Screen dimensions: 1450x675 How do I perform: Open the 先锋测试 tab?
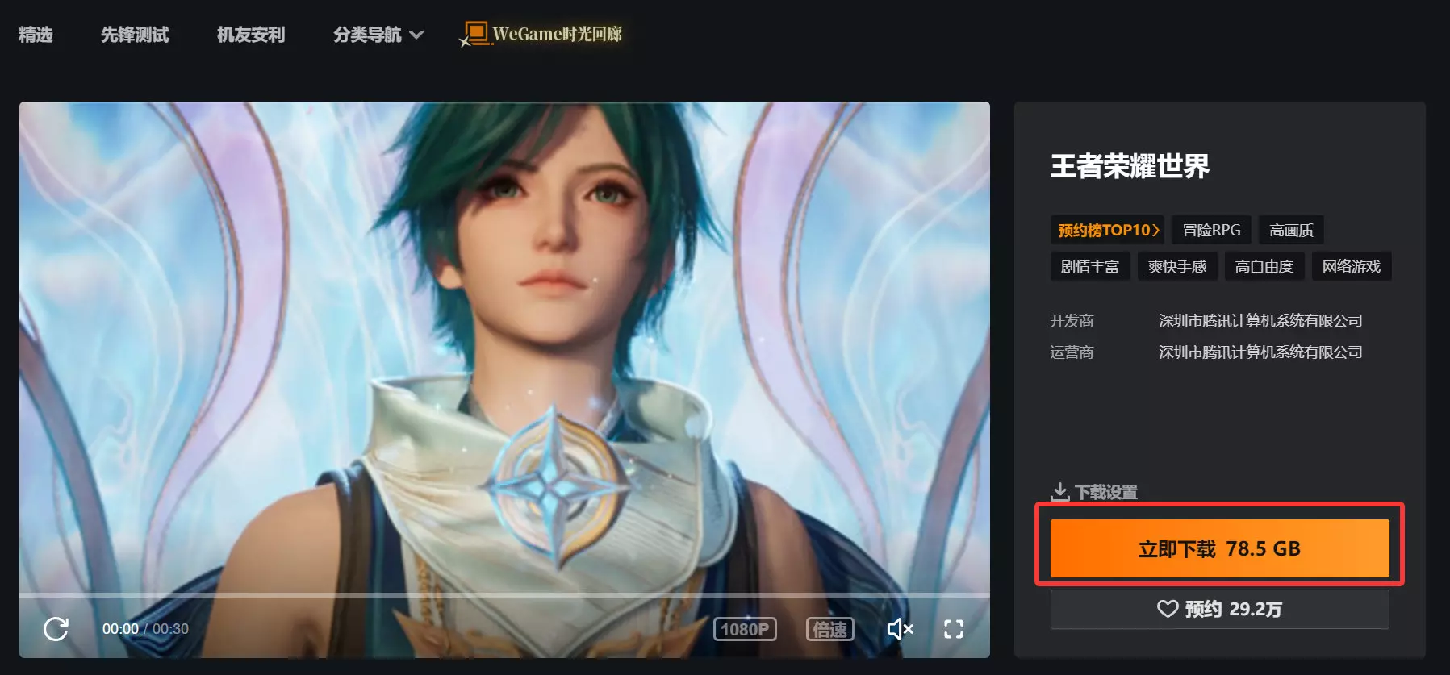pyautogui.click(x=135, y=35)
